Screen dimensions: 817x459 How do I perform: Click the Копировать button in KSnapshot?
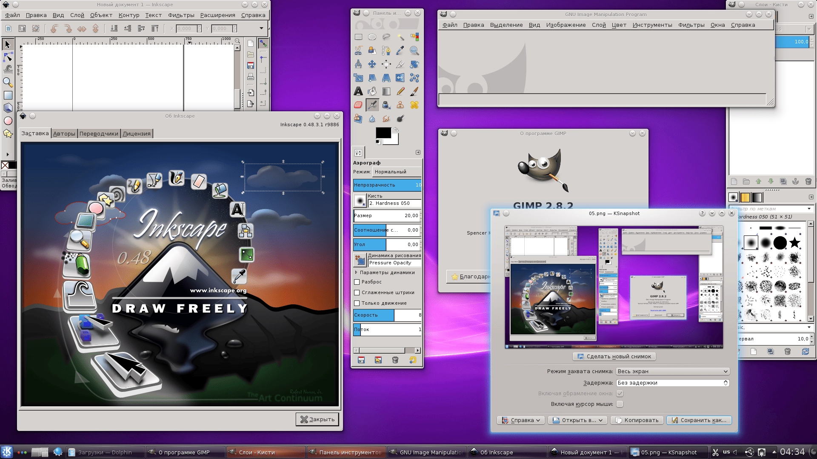(x=637, y=420)
